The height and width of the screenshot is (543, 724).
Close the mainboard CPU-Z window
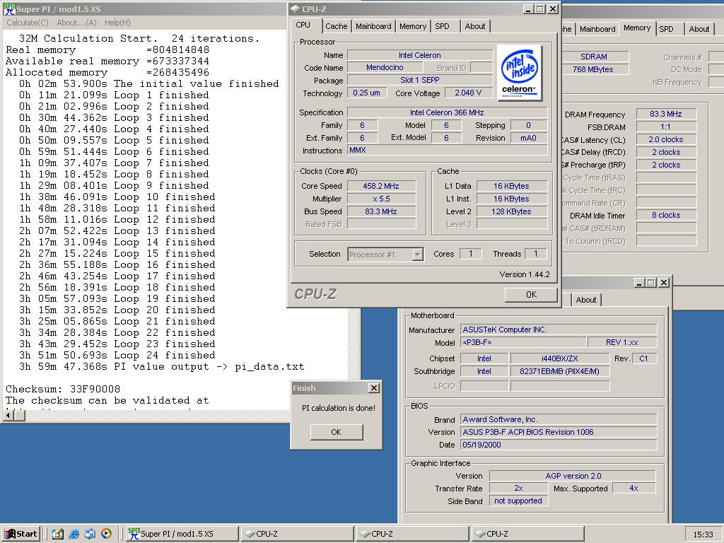point(664,283)
